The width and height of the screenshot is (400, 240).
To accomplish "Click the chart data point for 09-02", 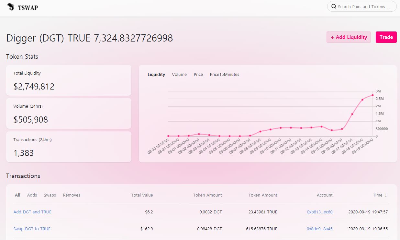I will click(199, 134).
